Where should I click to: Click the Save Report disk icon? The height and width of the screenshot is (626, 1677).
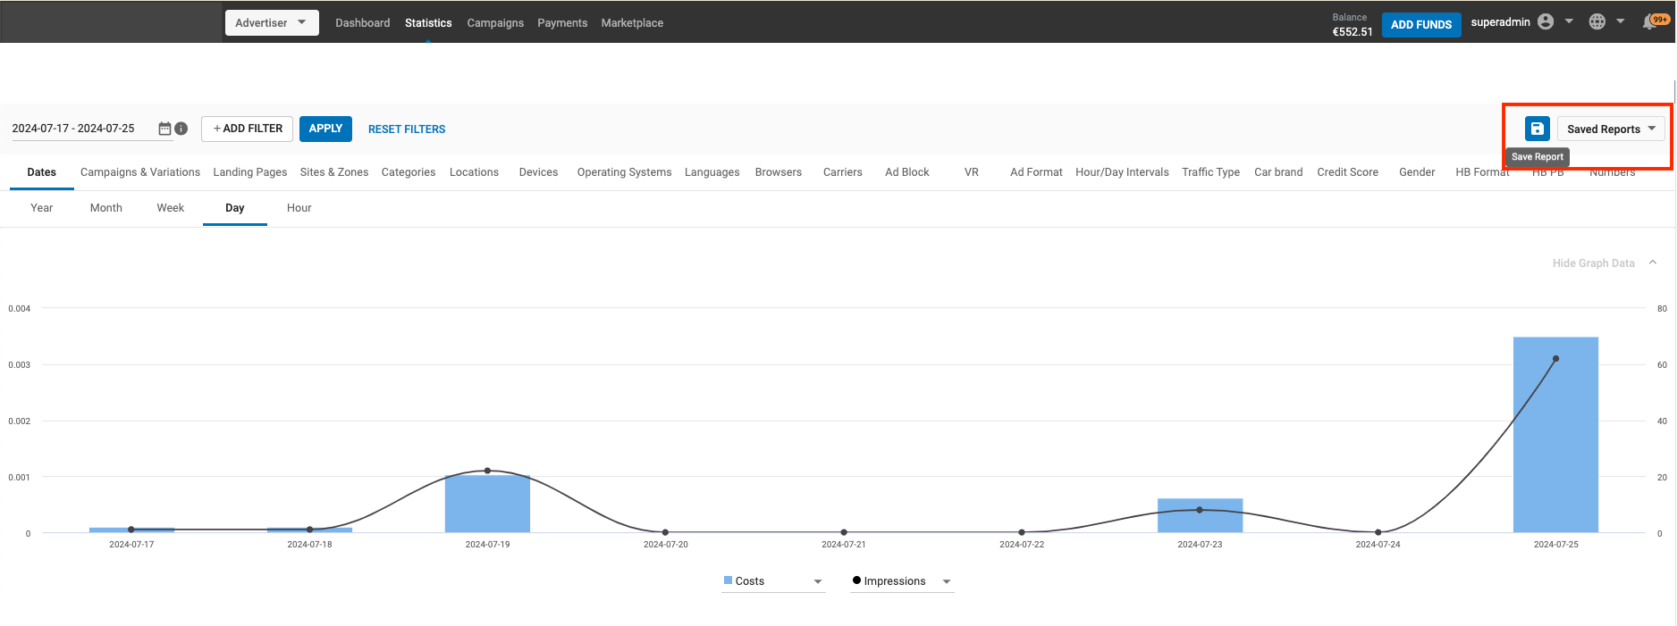point(1537,129)
